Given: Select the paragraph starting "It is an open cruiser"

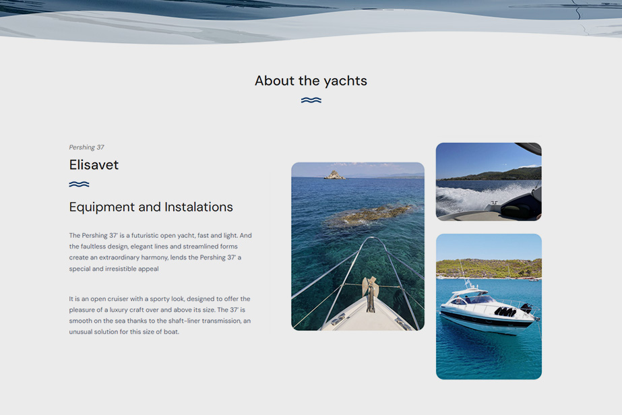Looking at the screenshot, I should point(160,315).
